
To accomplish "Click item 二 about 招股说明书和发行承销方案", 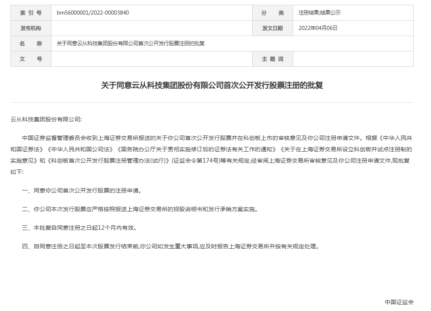I will click(140, 209).
